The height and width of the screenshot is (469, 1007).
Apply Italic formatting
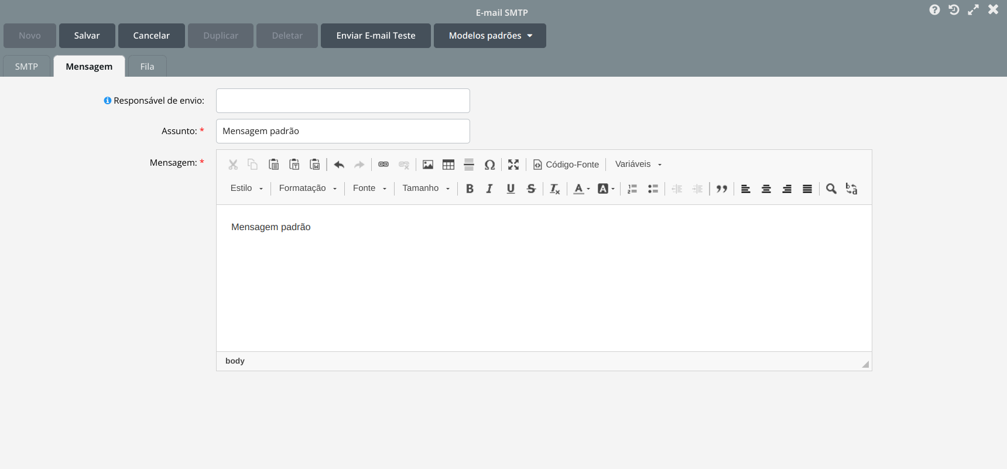point(489,189)
